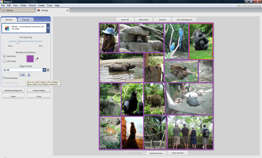Select the Solid Color radio button
This screenshot has height=158, width=262.
point(4,56)
